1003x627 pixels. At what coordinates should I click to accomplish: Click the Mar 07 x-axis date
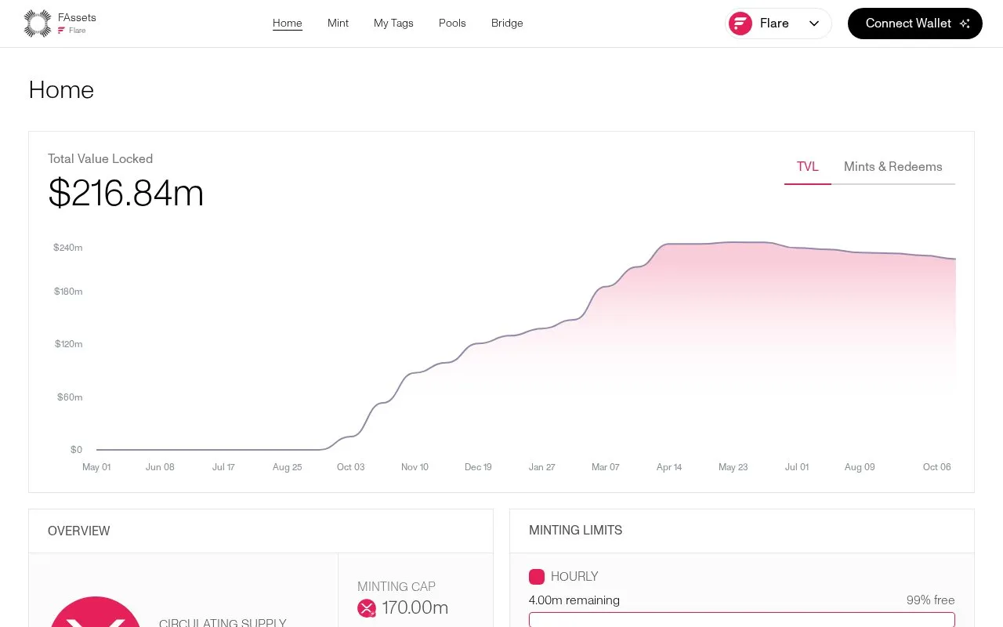tap(606, 467)
